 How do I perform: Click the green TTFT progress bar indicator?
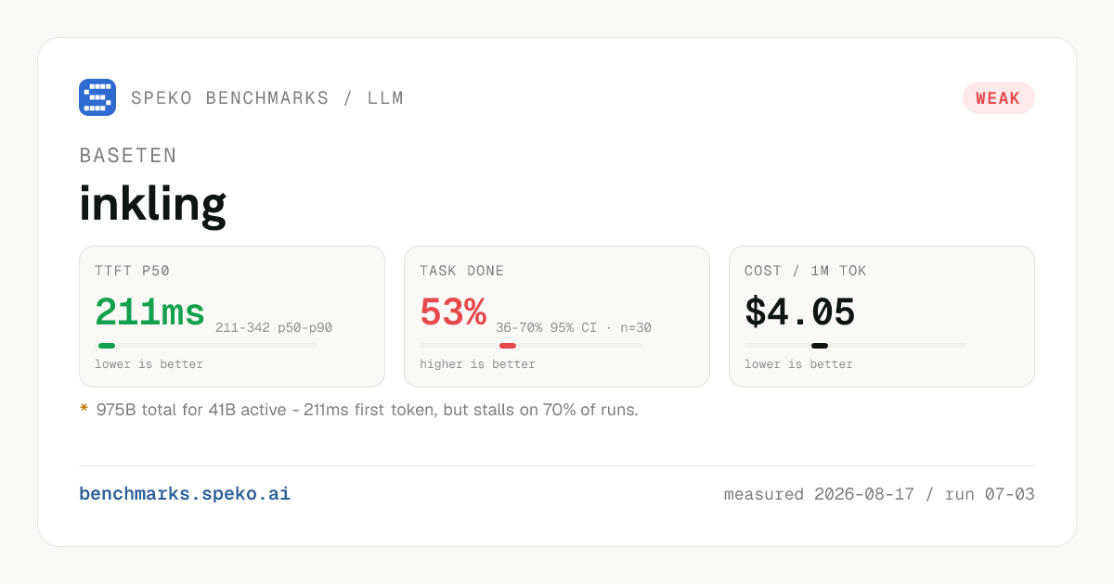(x=107, y=346)
